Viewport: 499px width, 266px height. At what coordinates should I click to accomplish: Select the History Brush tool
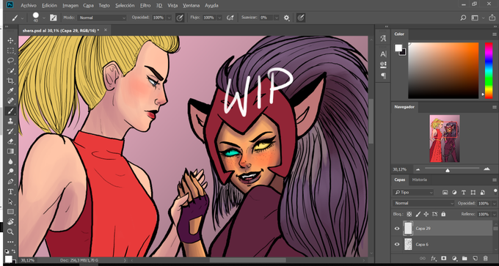pyautogui.click(x=10, y=131)
